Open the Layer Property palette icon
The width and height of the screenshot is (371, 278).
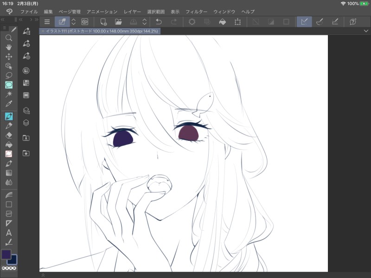(x=26, y=111)
